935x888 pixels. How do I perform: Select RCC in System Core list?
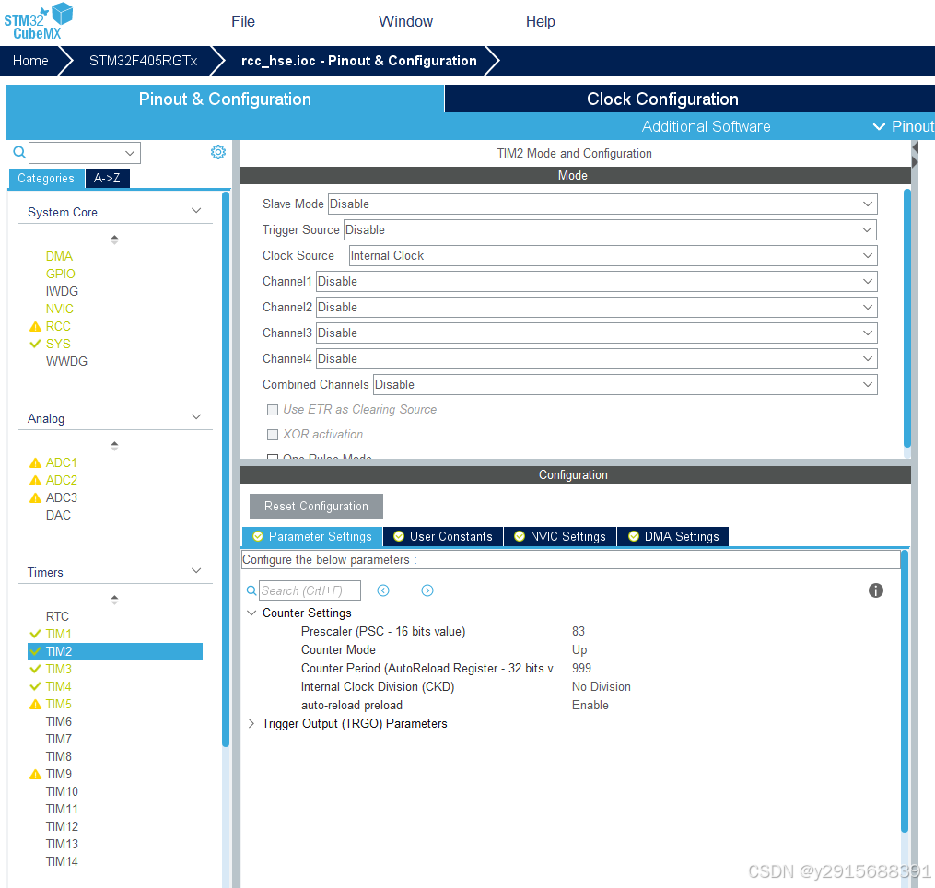pos(58,326)
